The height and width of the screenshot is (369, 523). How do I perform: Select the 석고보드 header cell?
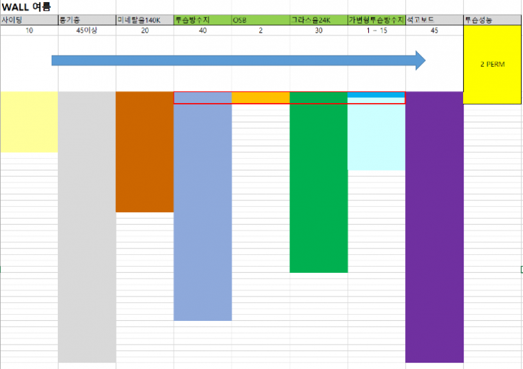(x=434, y=20)
